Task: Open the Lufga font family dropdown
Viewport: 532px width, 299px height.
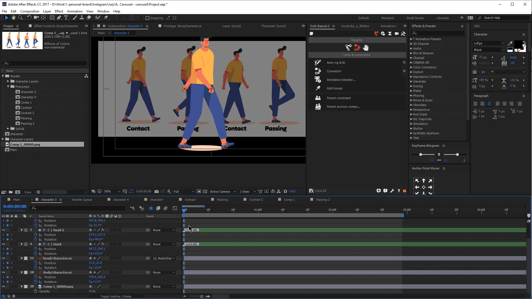Action: 489,43
